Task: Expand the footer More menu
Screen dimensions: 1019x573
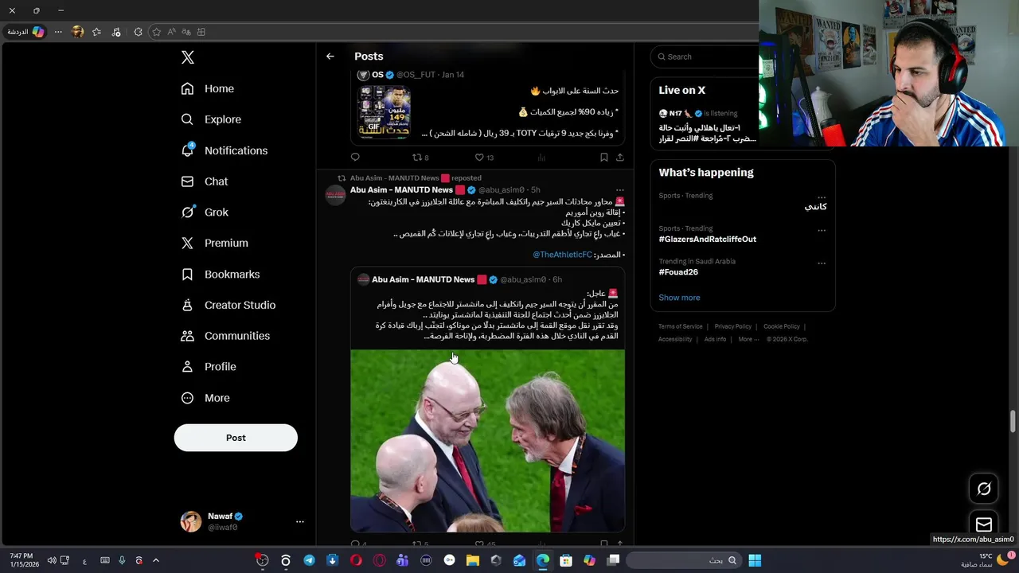Action: pos(748,339)
